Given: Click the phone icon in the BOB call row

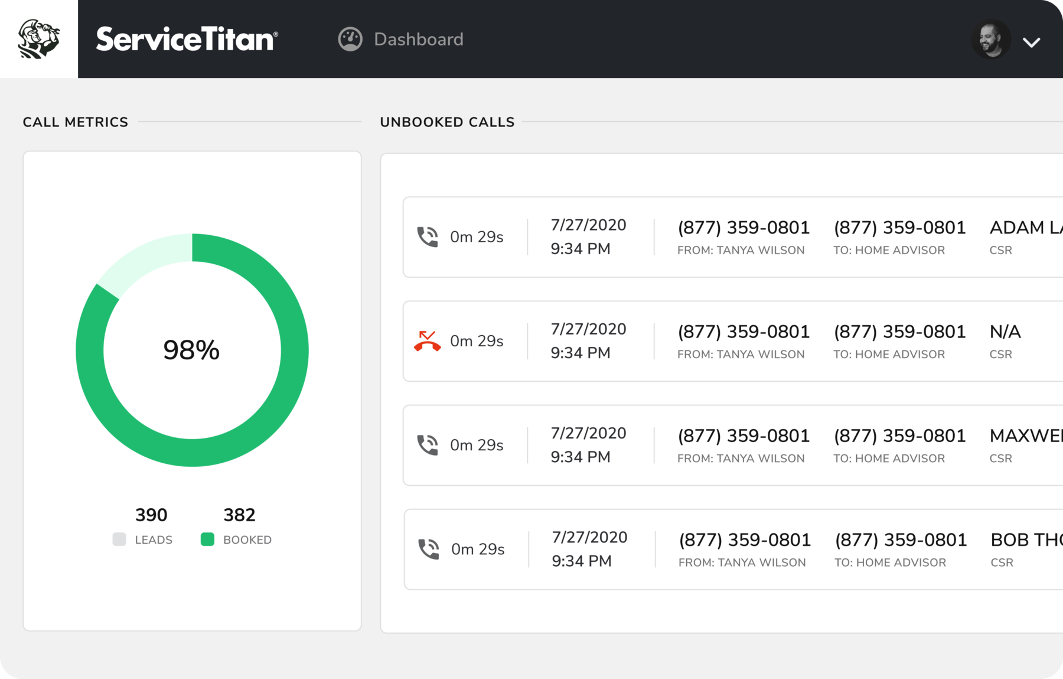Looking at the screenshot, I should [429, 549].
